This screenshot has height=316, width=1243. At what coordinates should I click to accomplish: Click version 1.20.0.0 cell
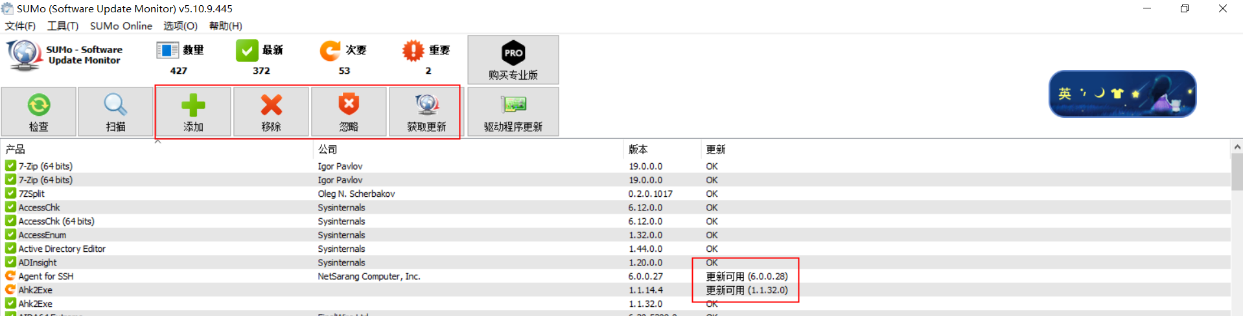[645, 262]
